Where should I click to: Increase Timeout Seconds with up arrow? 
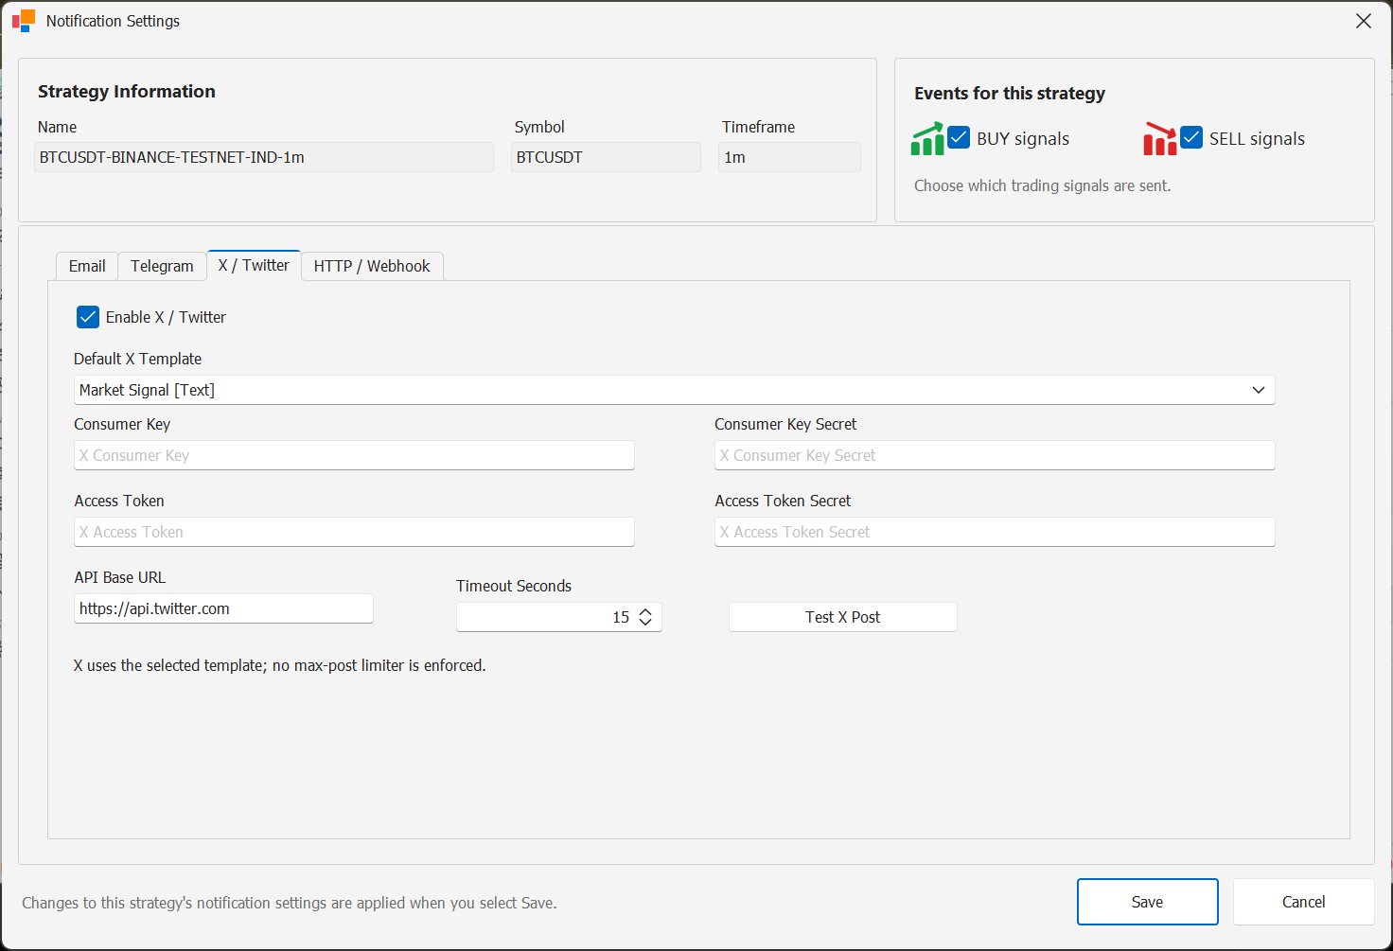[x=645, y=611]
